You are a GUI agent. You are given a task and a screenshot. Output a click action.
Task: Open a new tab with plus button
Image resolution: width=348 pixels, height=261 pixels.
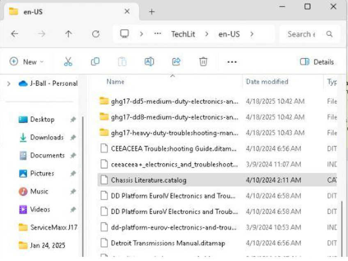point(152,12)
